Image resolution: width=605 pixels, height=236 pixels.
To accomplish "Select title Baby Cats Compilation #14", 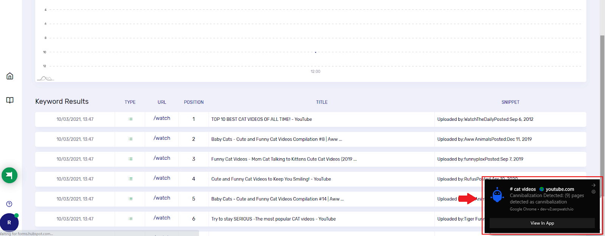I will pos(278,199).
